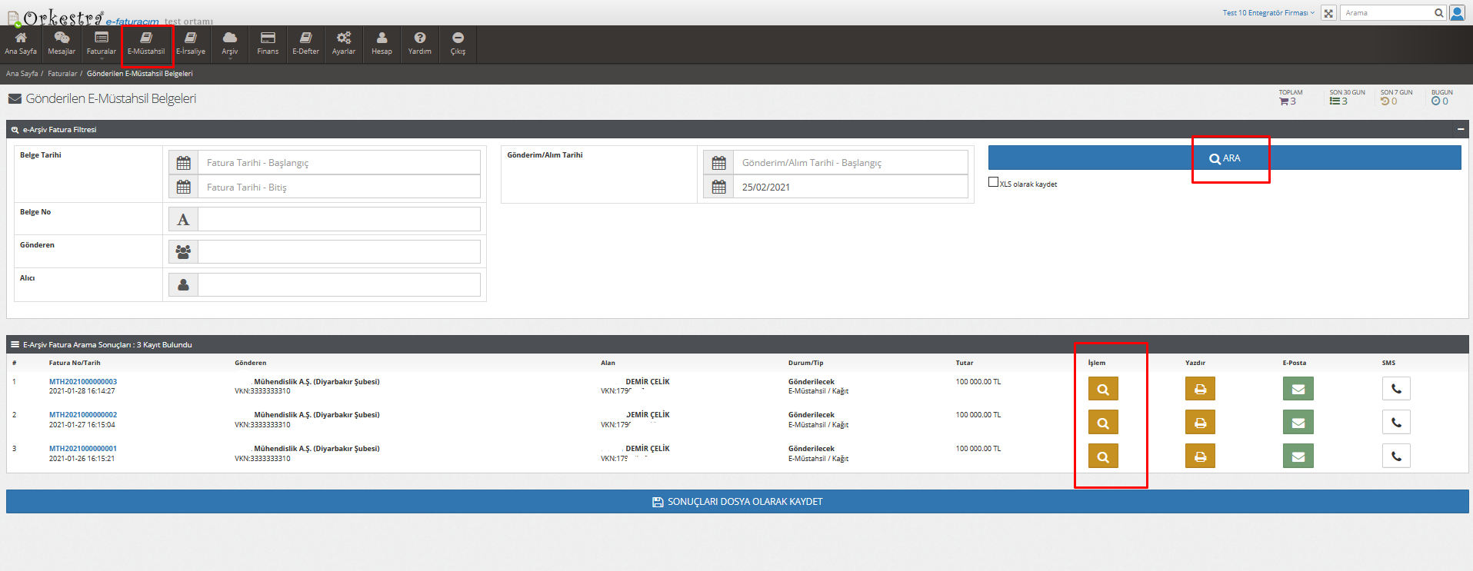Click the Ayarlar gears icon

click(x=343, y=43)
